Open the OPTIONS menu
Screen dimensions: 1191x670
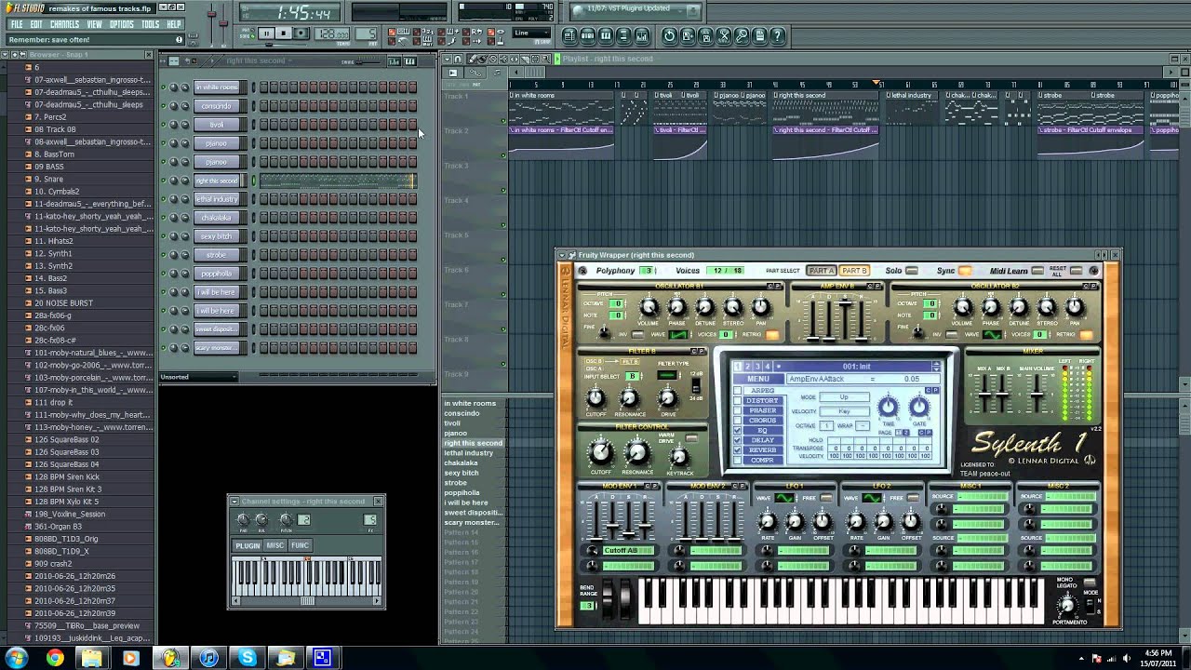click(x=122, y=24)
